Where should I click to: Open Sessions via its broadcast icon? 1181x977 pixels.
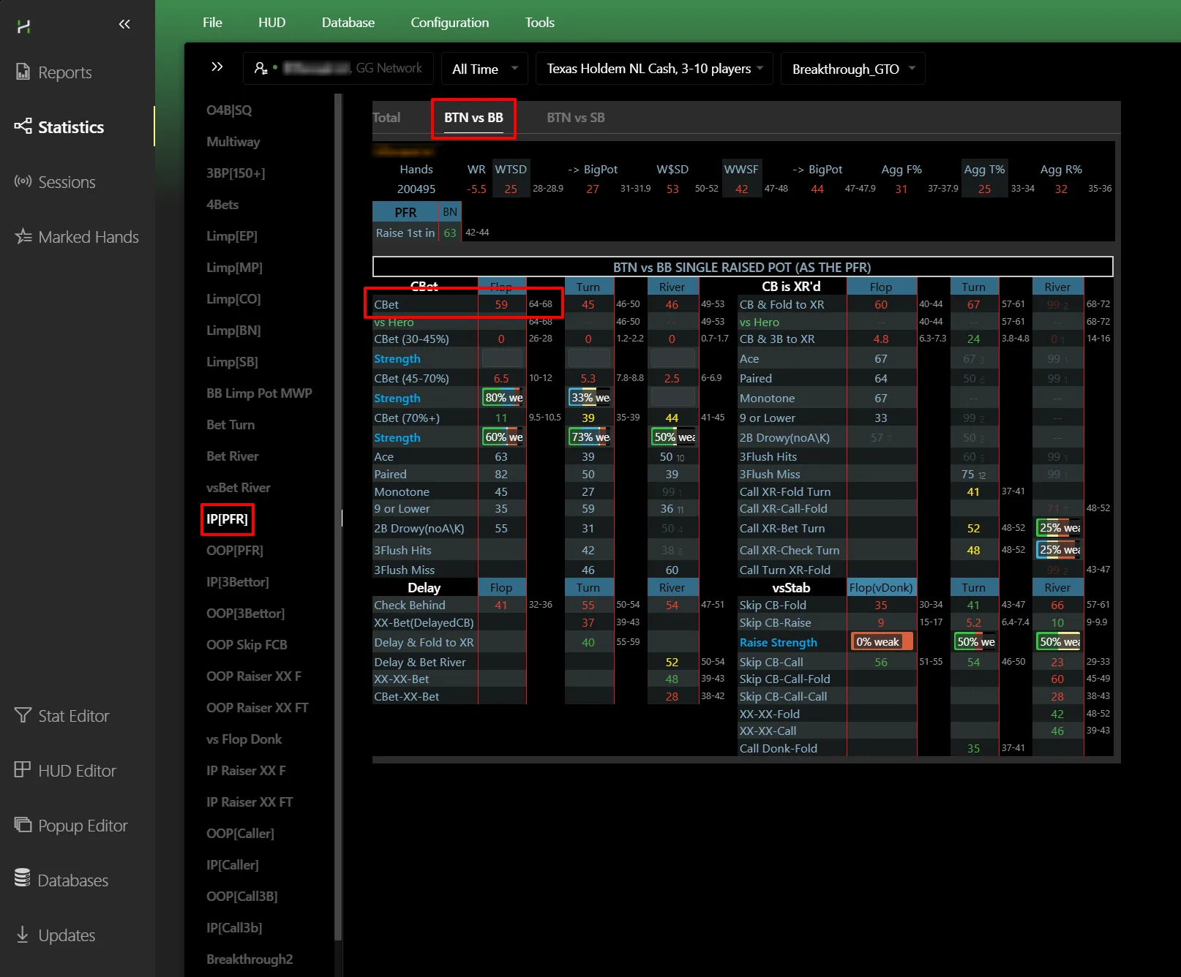[x=23, y=181]
